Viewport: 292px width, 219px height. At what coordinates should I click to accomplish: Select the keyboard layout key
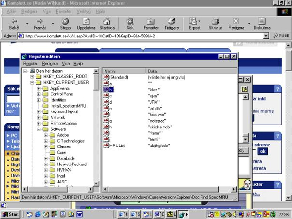click(64, 112)
